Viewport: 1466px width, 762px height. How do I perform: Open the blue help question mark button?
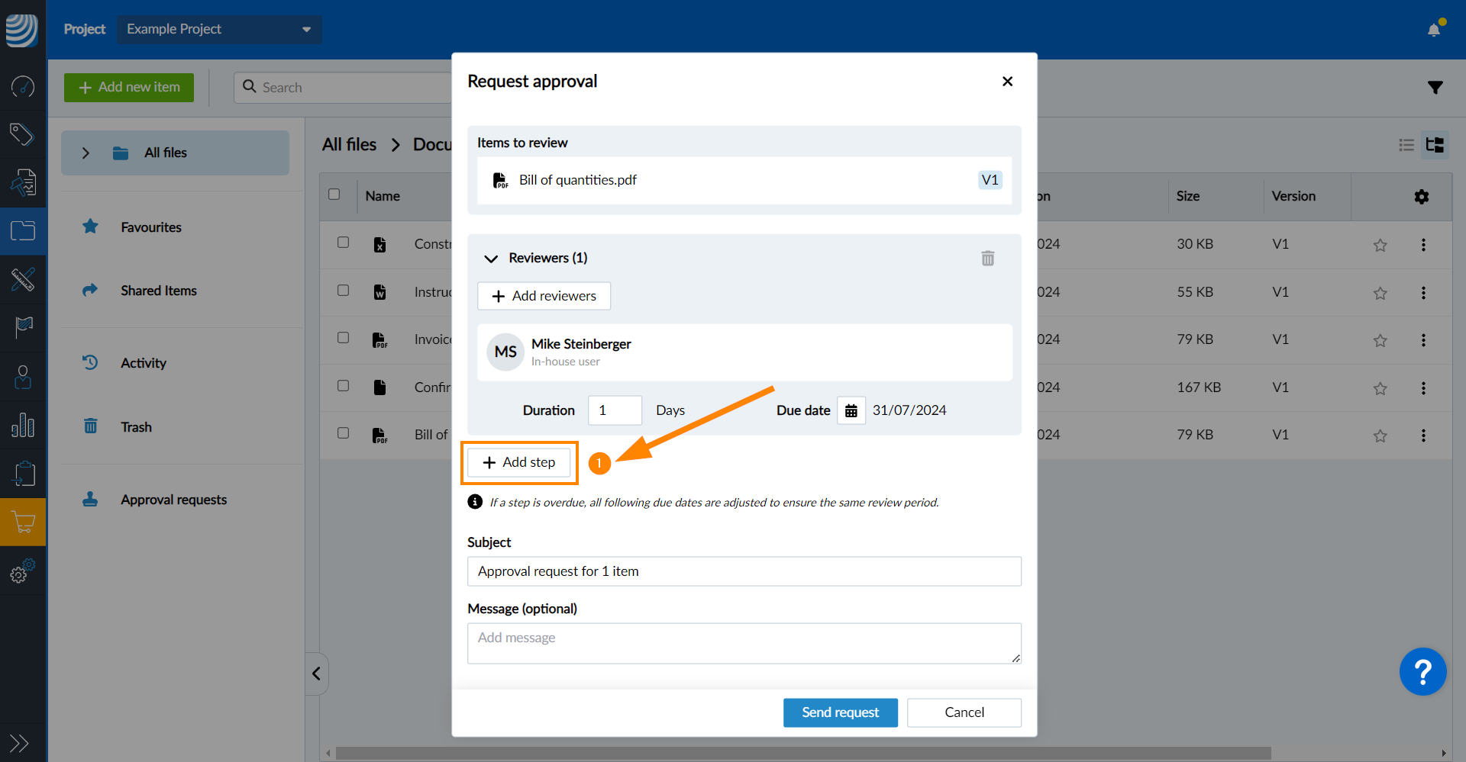pos(1422,672)
